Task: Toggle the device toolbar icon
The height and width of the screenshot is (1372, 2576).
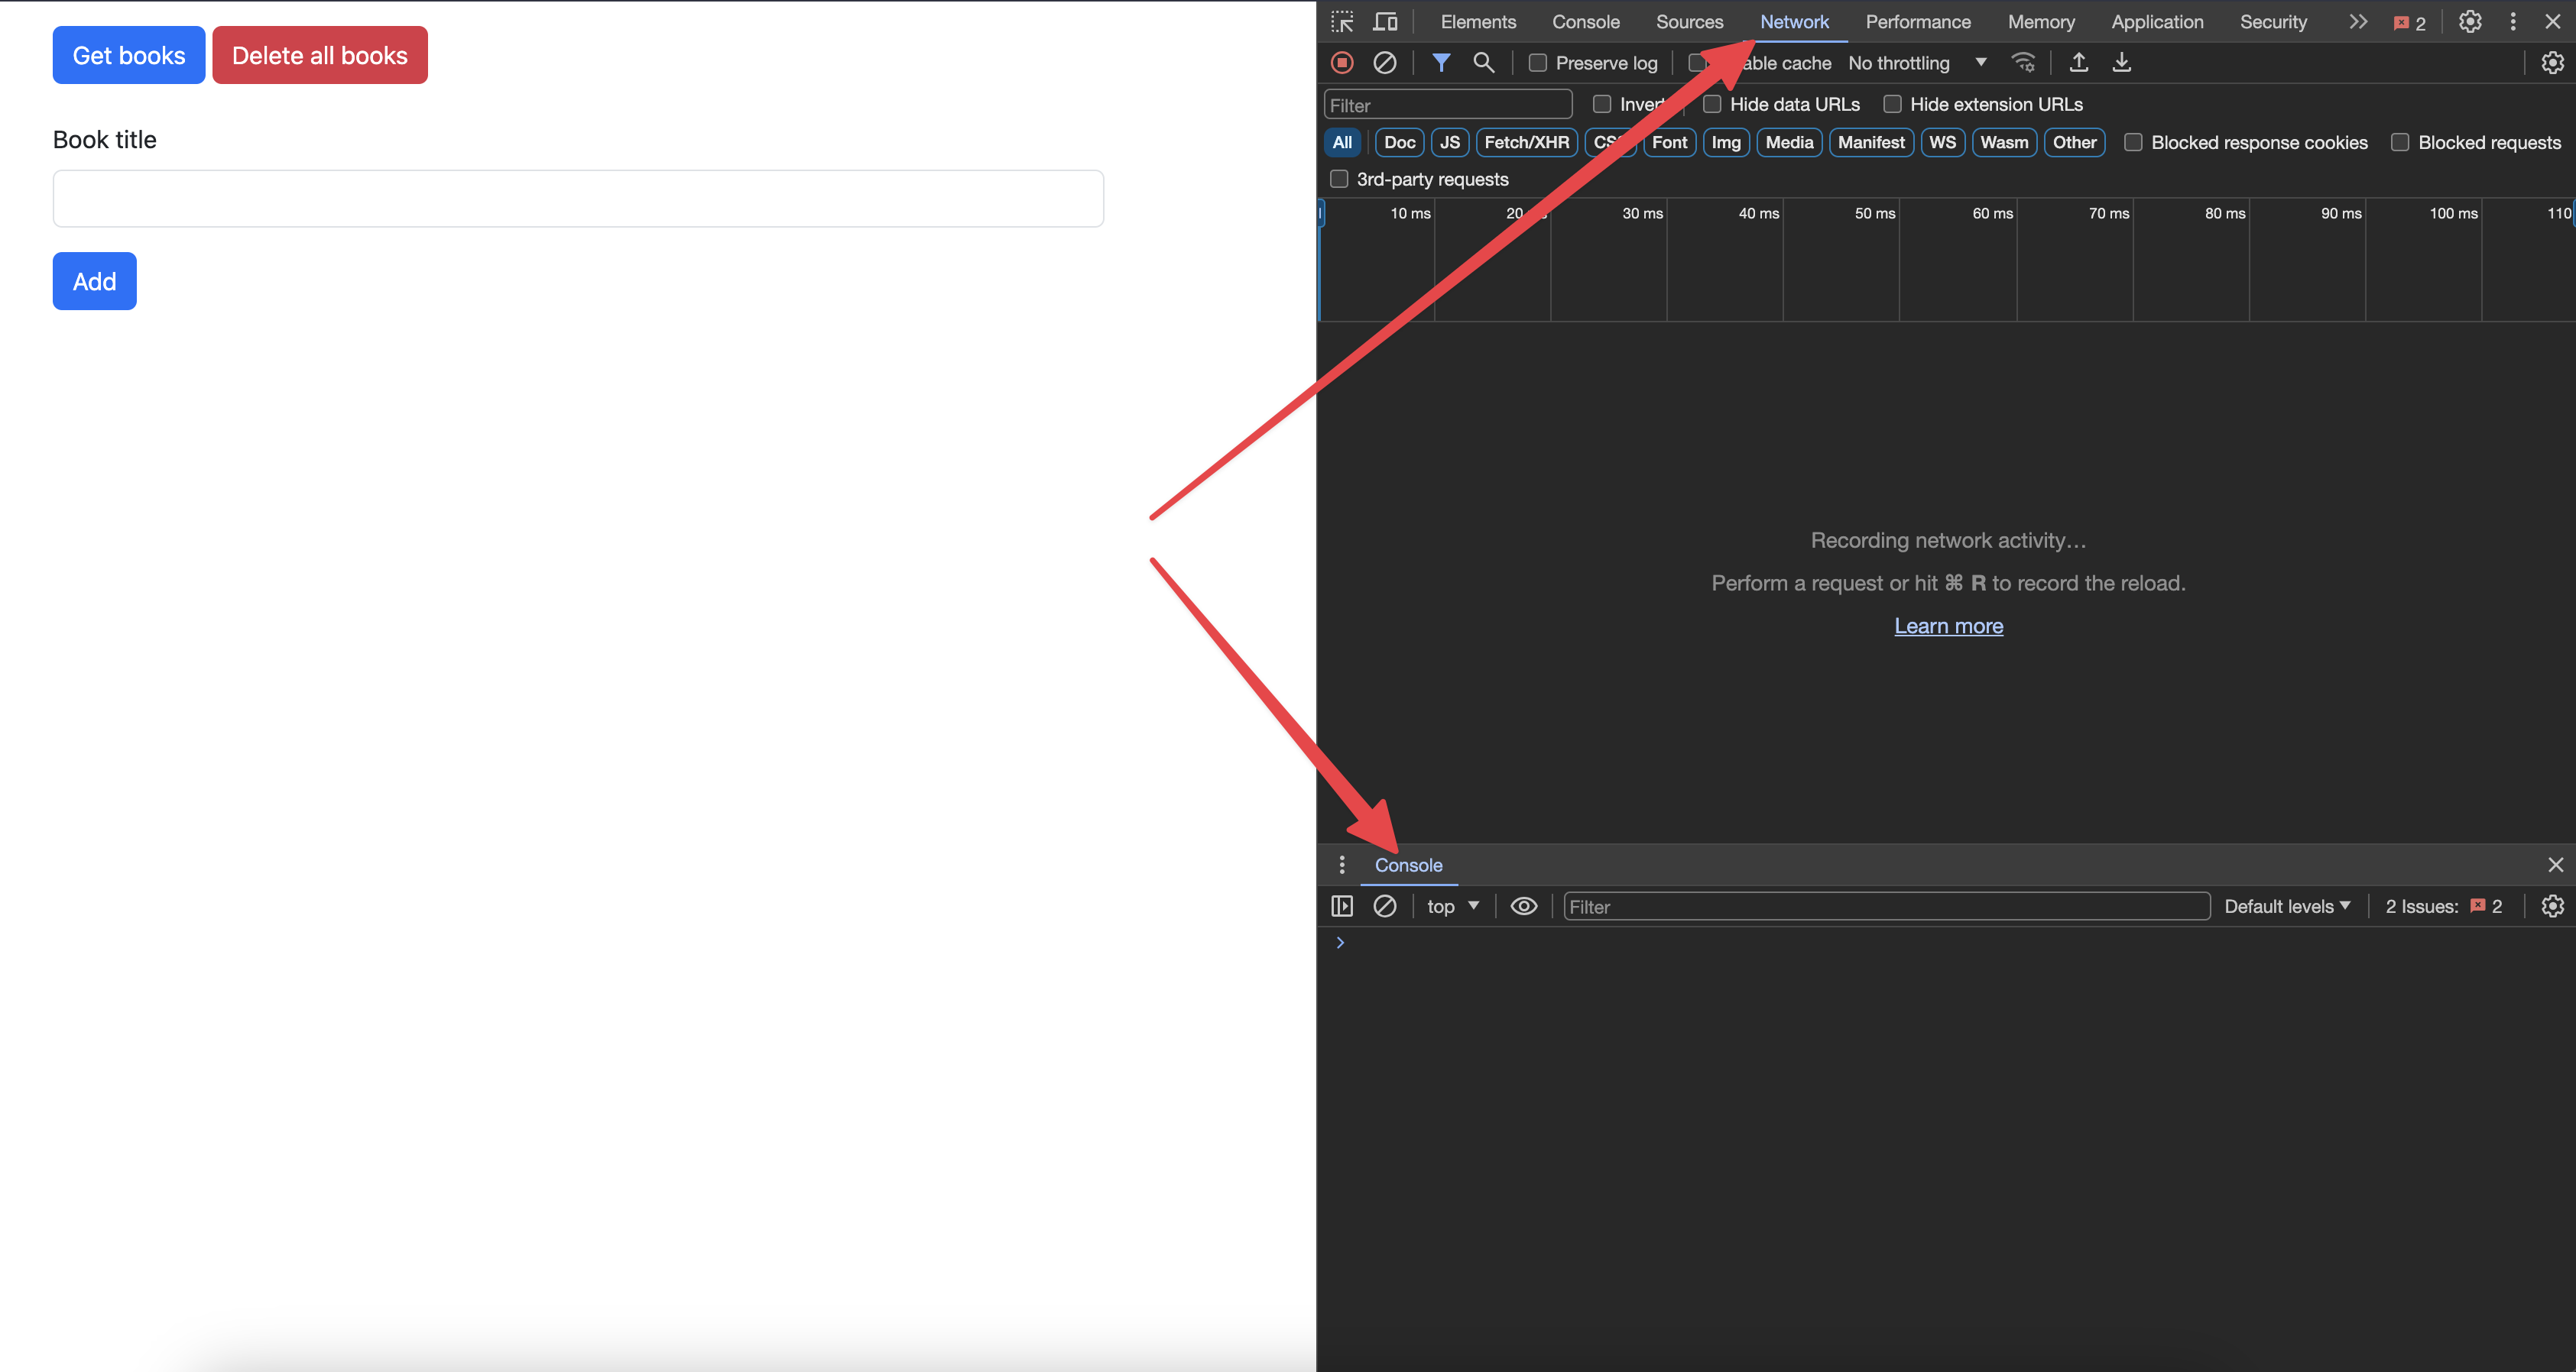Action: [1385, 22]
